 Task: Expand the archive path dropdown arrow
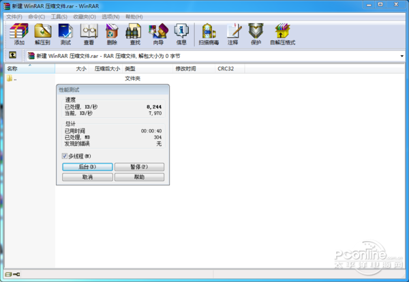(402, 56)
